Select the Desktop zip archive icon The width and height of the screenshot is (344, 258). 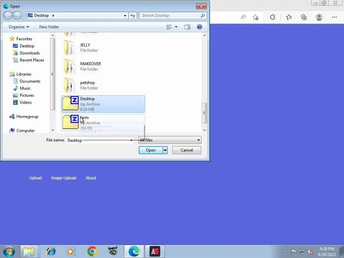[71, 103]
